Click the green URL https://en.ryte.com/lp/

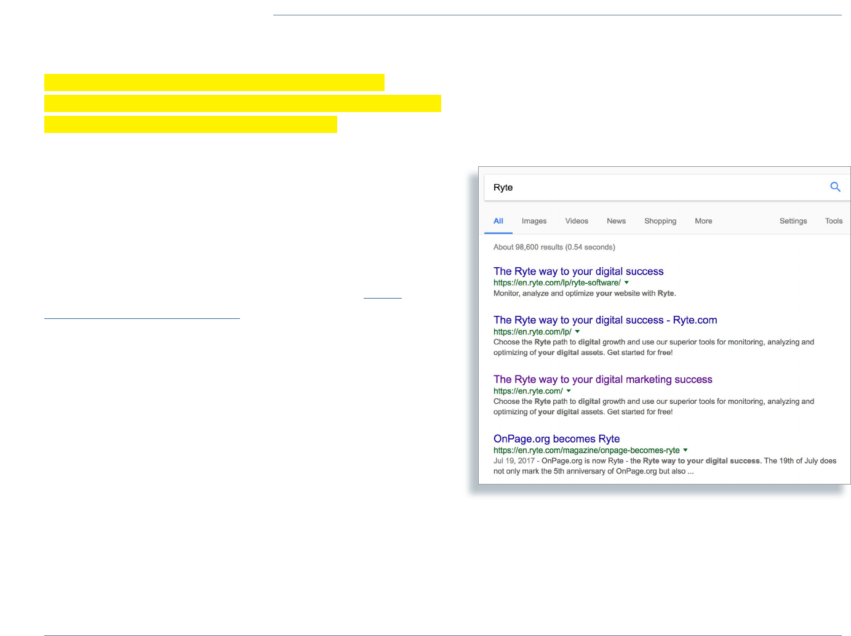click(532, 332)
